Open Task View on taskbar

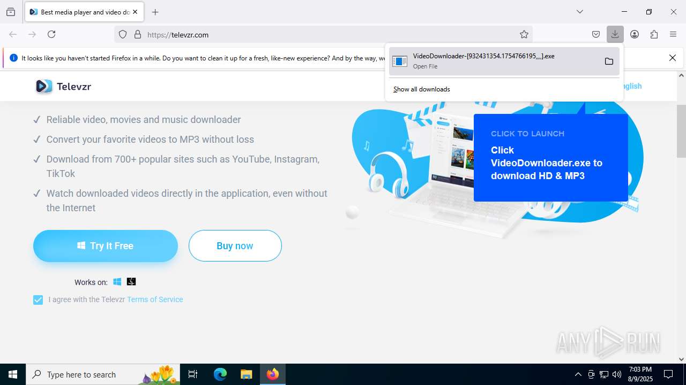193,374
